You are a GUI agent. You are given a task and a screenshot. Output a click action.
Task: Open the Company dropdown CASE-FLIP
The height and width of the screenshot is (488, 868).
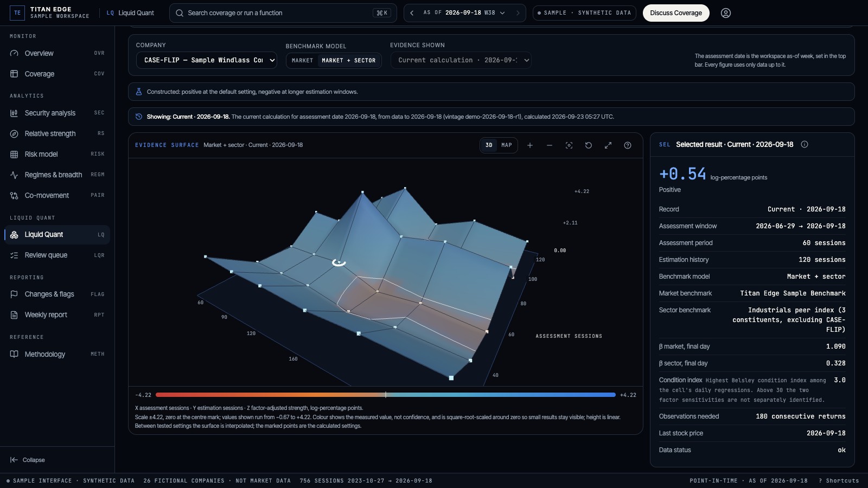[206, 60]
